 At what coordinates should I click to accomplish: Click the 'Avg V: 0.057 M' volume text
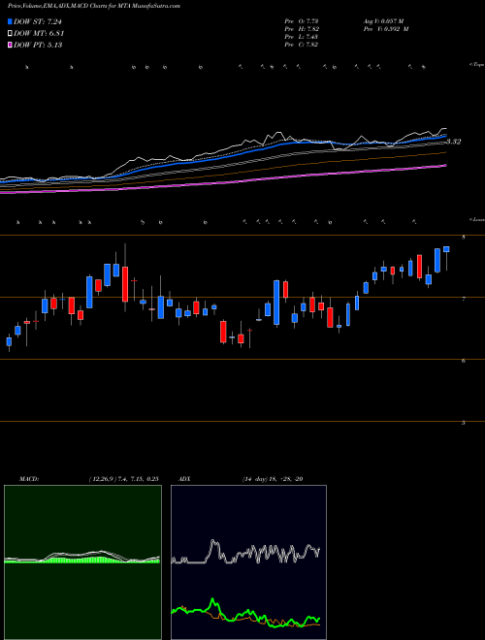pos(383,20)
